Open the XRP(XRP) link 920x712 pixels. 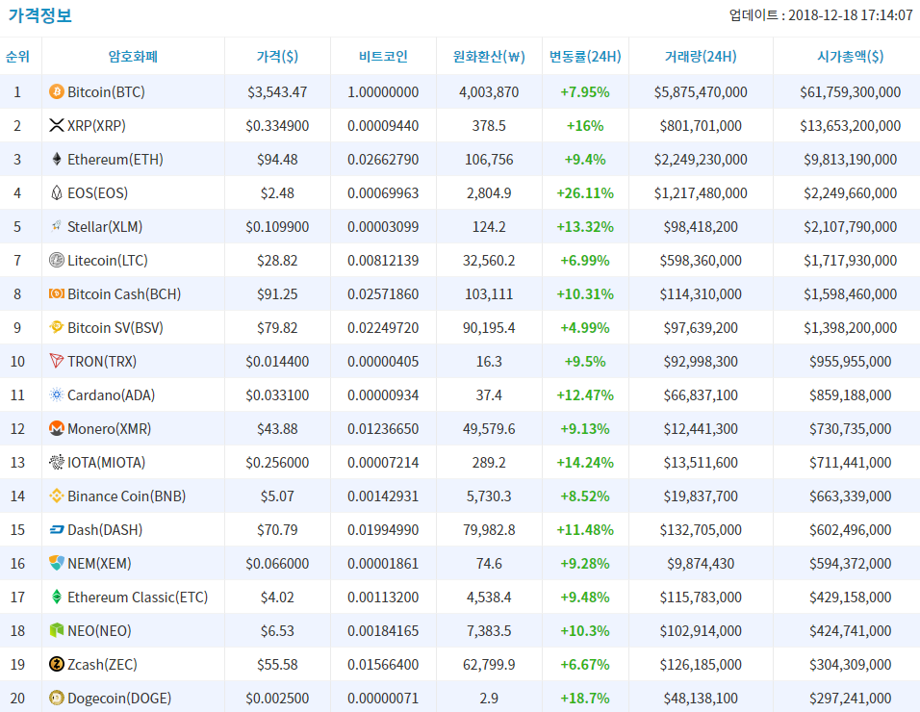pos(97,125)
